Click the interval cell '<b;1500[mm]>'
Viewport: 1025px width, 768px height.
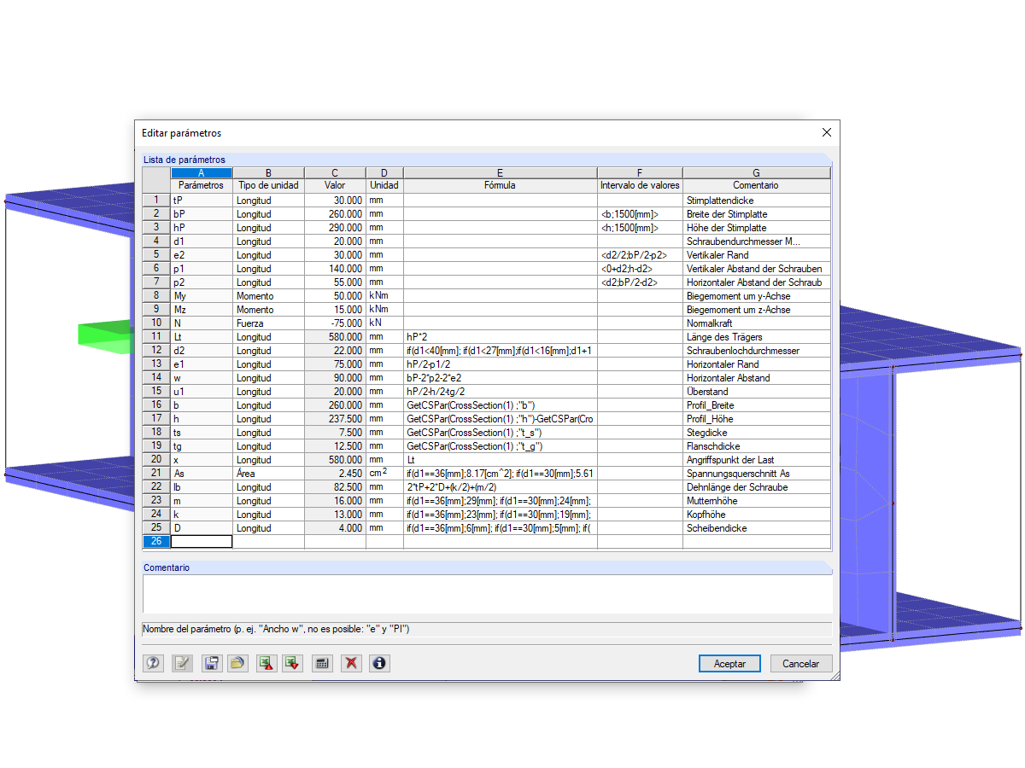coord(640,214)
